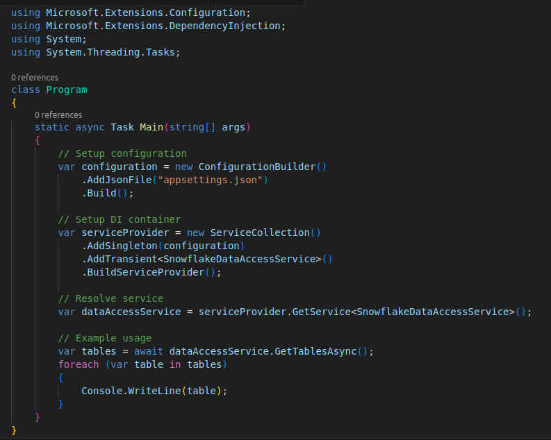Click the "// Setup DI container" comment
The width and height of the screenshot is (551, 440).
(x=120, y=219)
